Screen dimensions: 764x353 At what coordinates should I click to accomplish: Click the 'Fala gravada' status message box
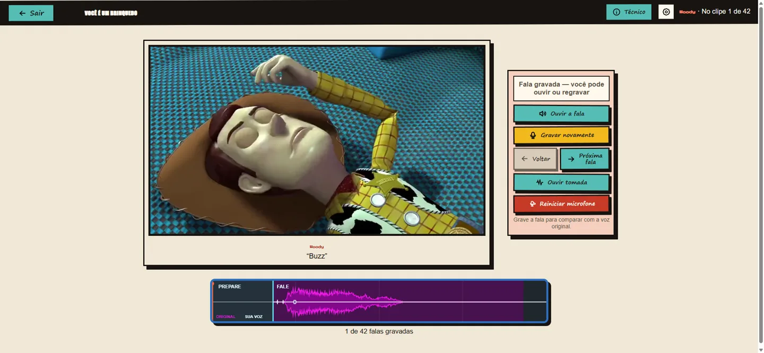[561, 89]
